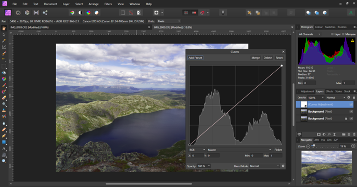Open the Arrange menu

[x=94, y=4]
